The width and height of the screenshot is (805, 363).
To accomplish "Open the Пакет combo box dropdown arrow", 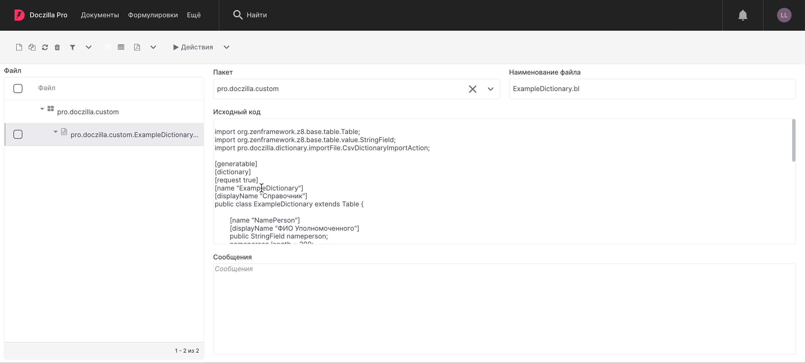I will click(491, 89).
